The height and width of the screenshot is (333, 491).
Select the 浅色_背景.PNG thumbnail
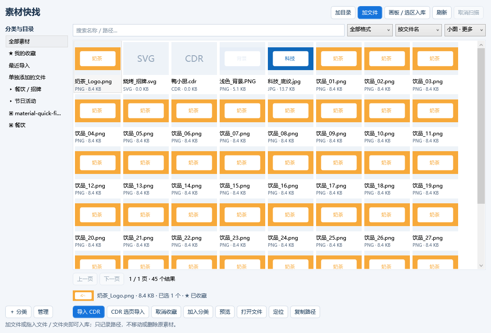point(242,59)
